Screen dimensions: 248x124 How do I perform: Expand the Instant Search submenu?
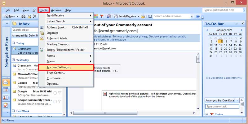(x=66, y=21)
